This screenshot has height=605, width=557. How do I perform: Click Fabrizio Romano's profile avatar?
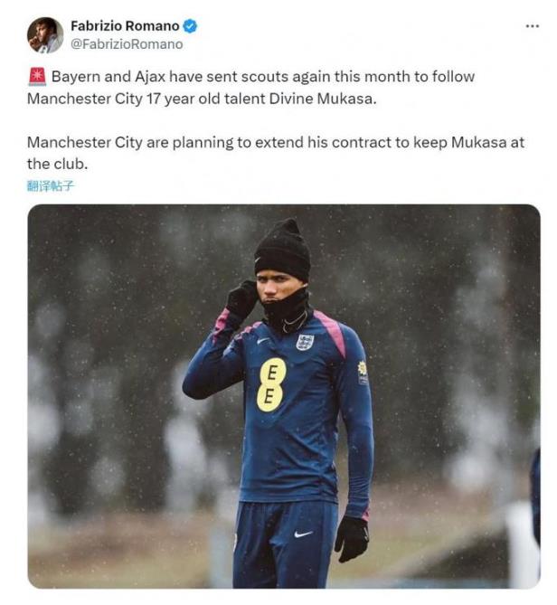[x=45, y=35]
